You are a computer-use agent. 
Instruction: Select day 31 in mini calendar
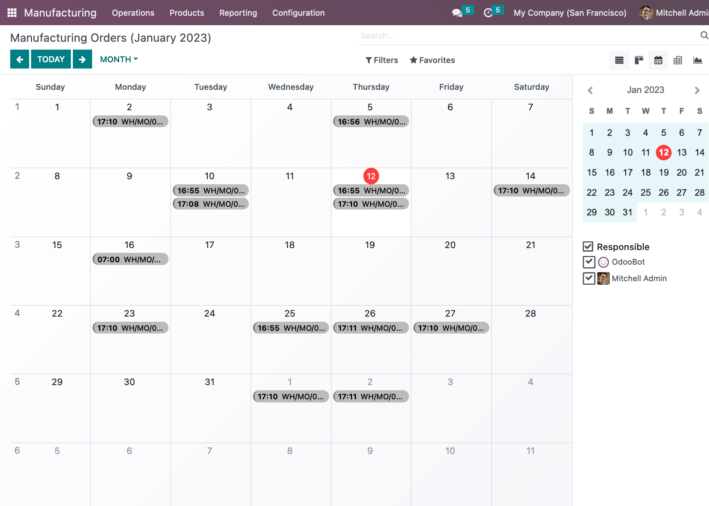click(628, 212)
